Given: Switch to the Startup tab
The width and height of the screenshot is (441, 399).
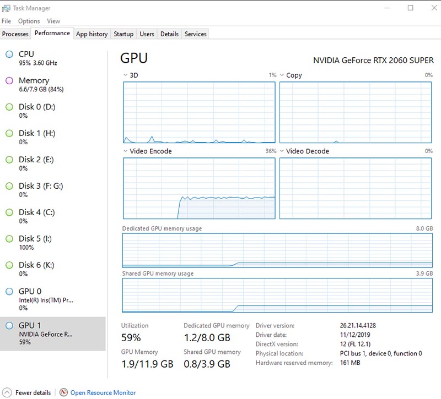Looking at the screenshot, I should pos(123,34).
